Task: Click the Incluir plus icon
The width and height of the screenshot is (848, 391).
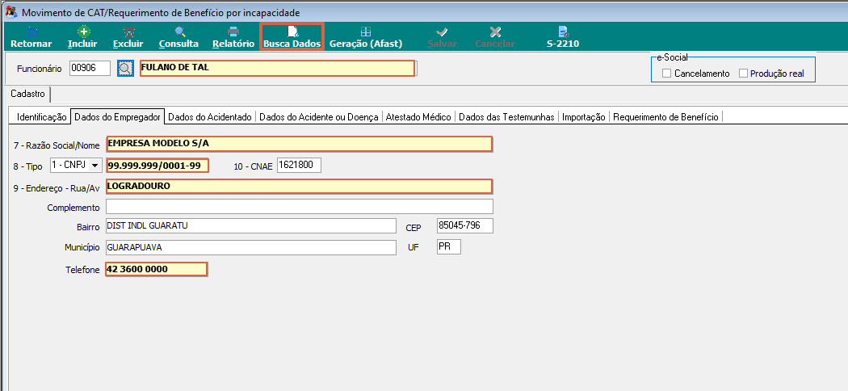Action: (82, 32)
